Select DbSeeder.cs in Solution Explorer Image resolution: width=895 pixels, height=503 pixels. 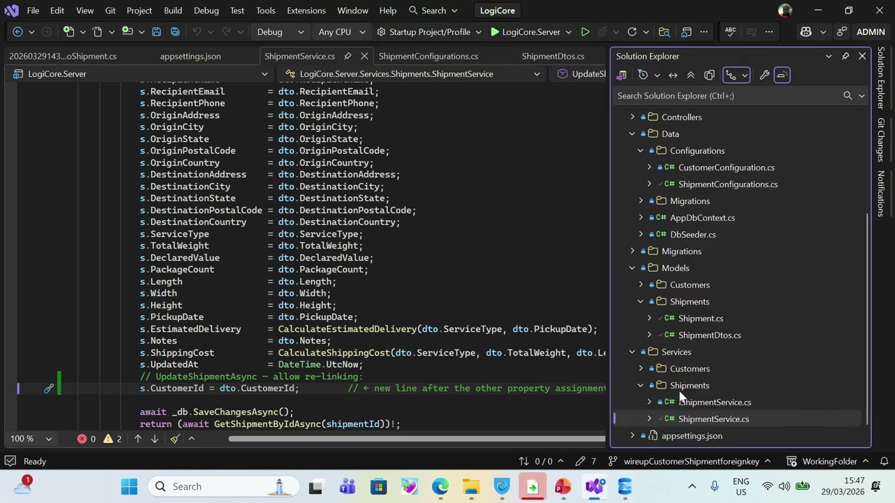tap(692, 235)
